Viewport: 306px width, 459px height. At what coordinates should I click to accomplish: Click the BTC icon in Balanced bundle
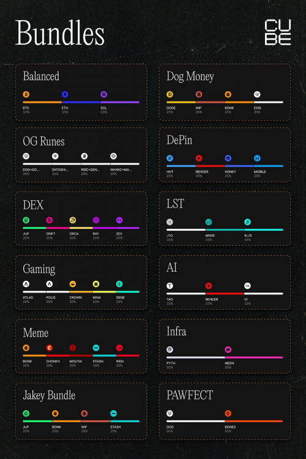tap(26, 94)
